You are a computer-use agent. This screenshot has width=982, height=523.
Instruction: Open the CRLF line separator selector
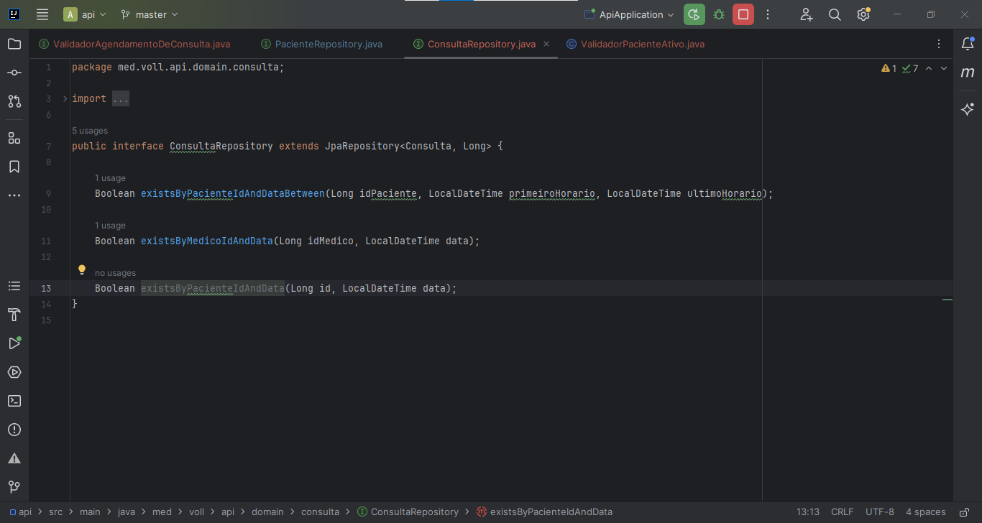coord(842,512)
